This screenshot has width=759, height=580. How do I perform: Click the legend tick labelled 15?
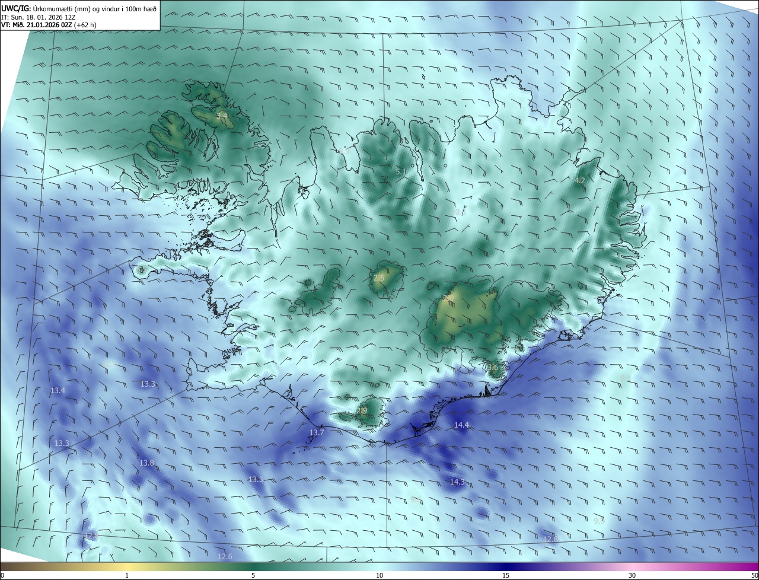[506, 576]
